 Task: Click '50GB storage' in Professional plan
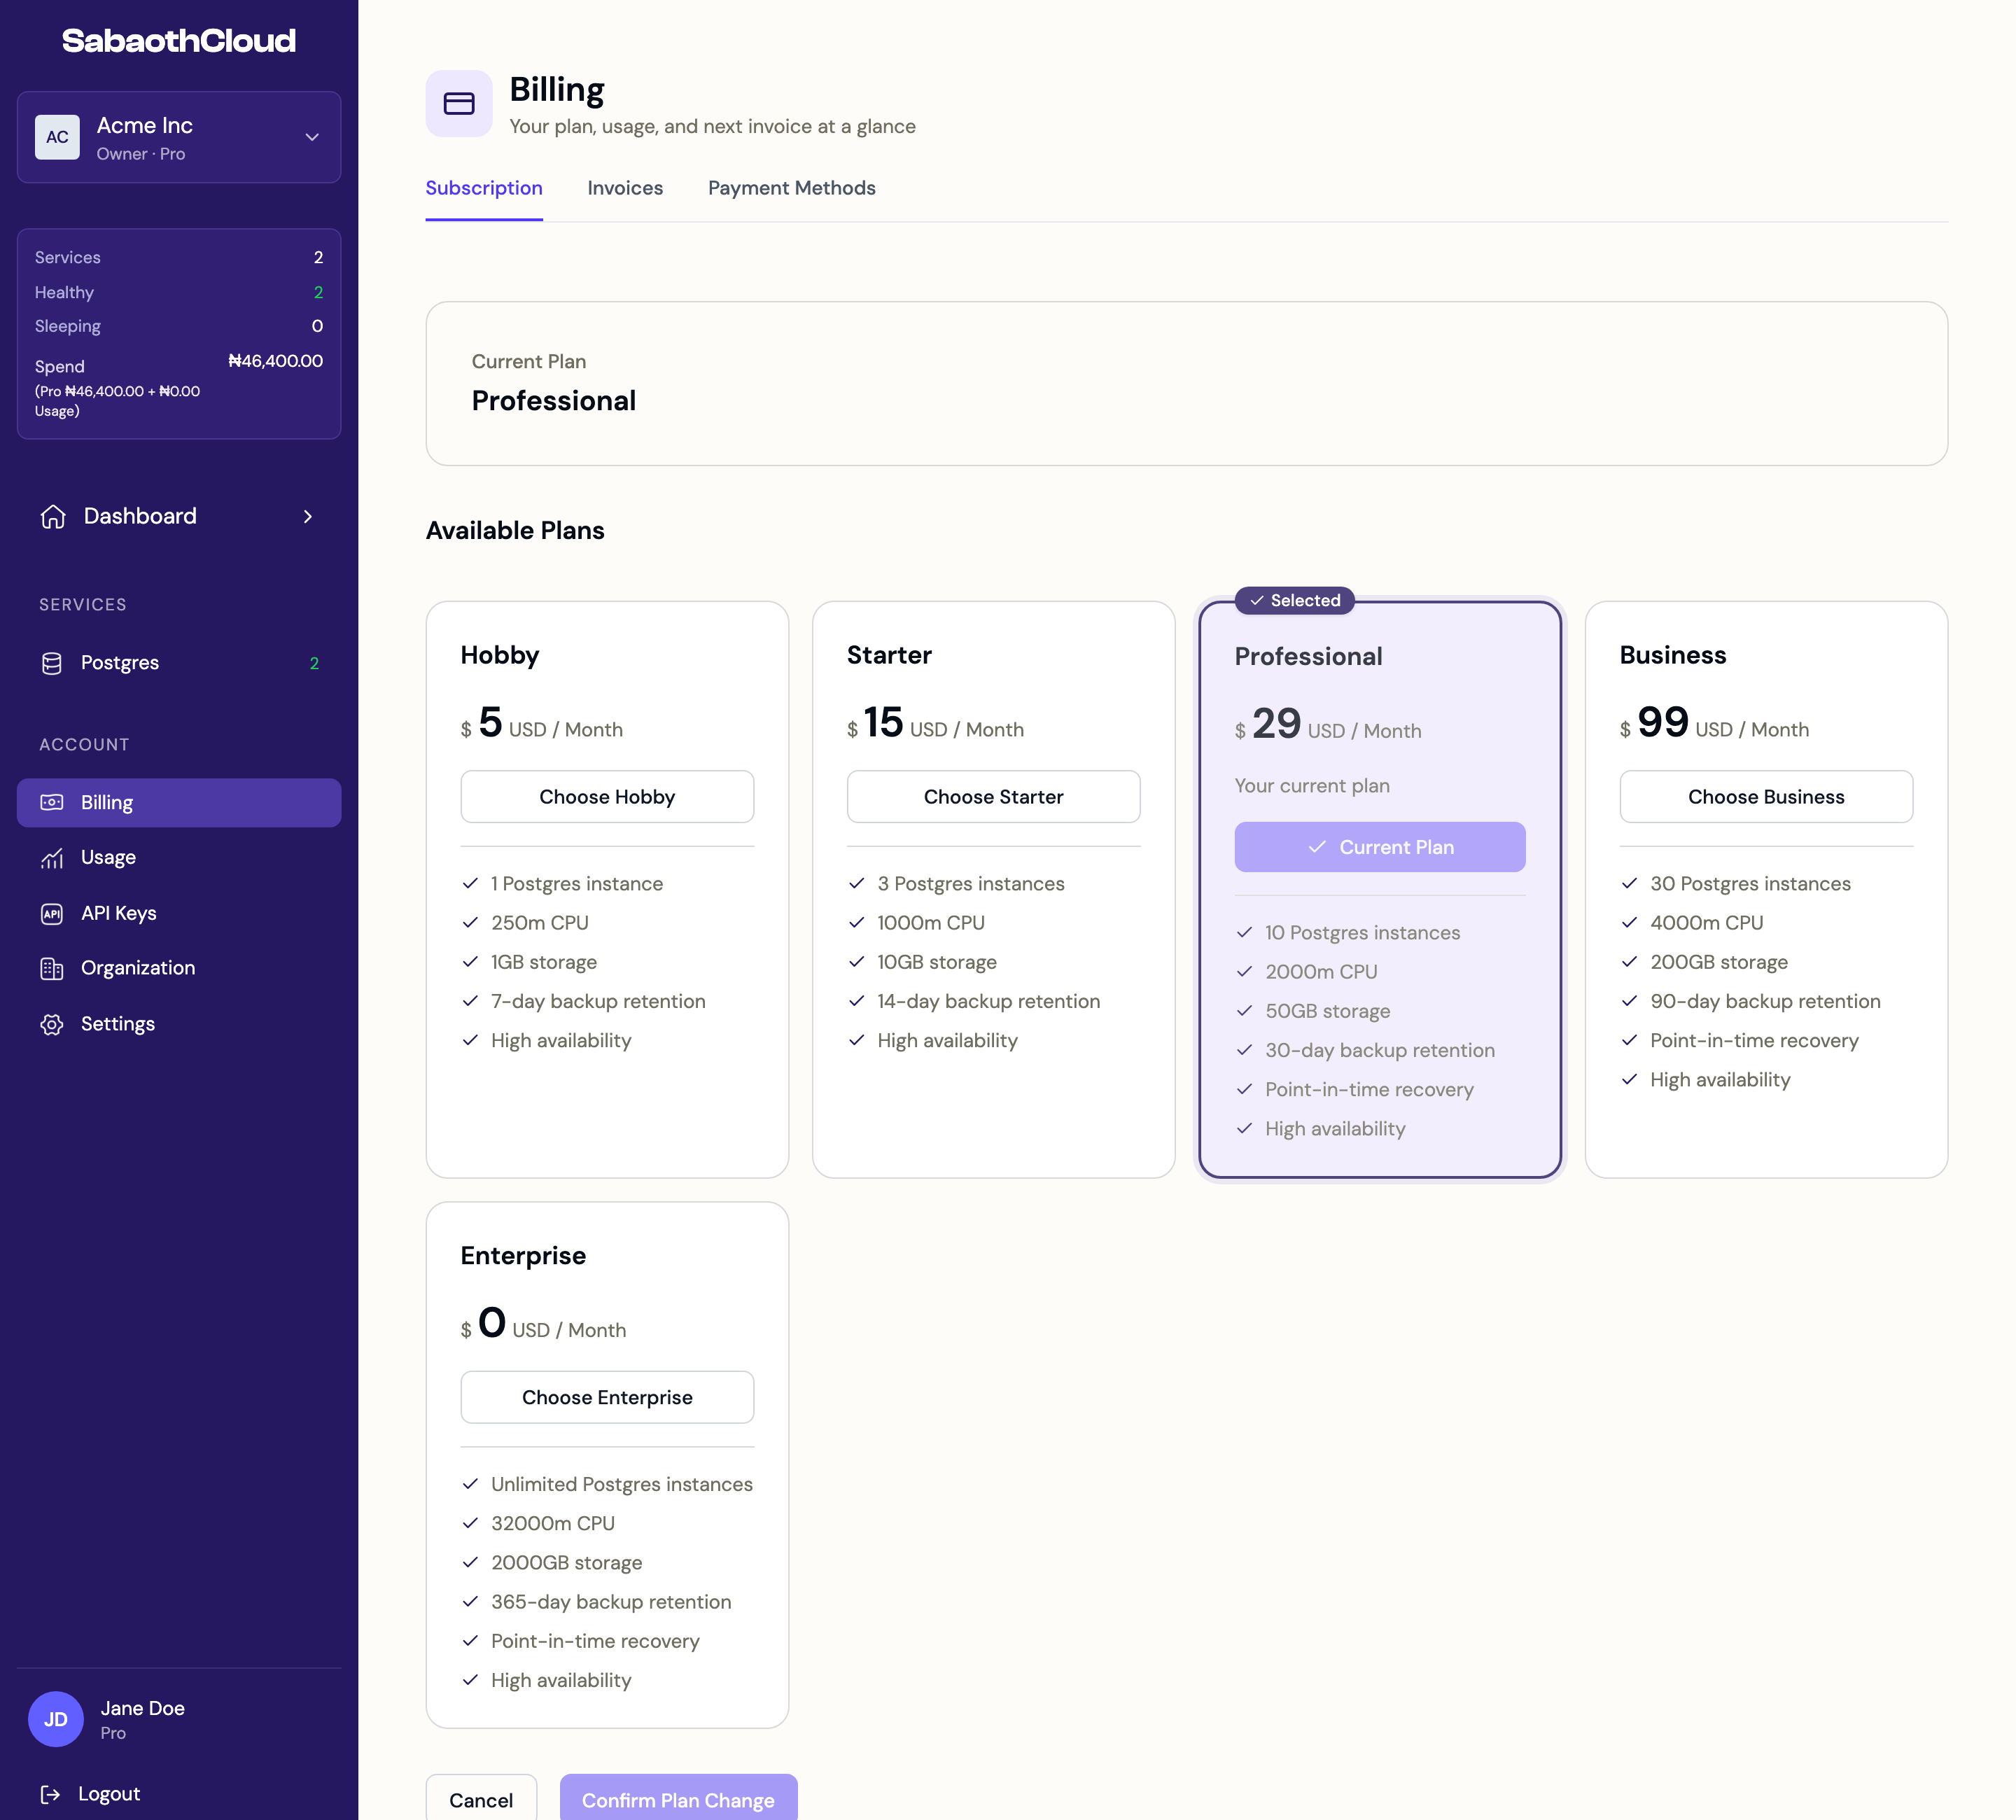click(x=1327, y=1011)
